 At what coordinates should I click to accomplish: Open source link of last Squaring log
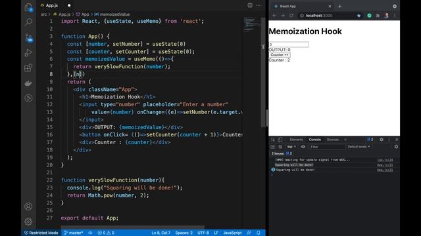pyautogui.click(x=385, y=170)
